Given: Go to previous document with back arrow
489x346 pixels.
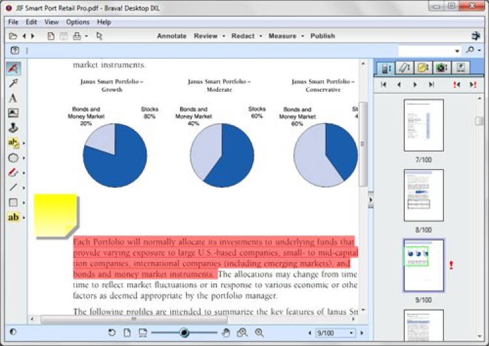Looking at the screenshot, I should [x=24, y=36].
